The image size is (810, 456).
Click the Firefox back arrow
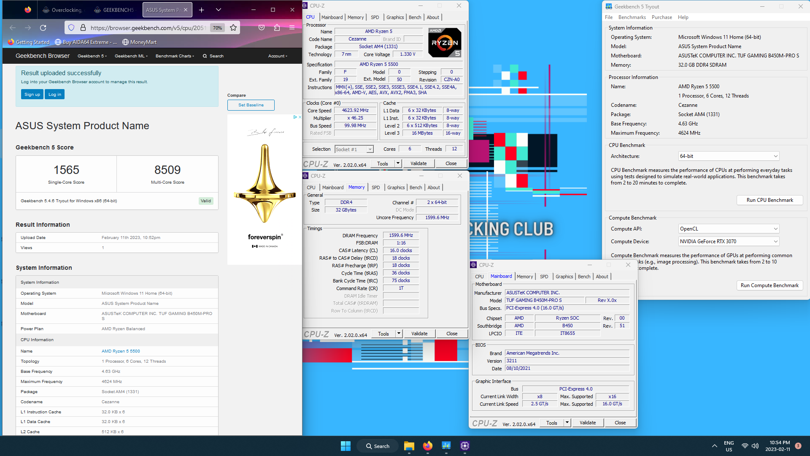click(13, 28)
